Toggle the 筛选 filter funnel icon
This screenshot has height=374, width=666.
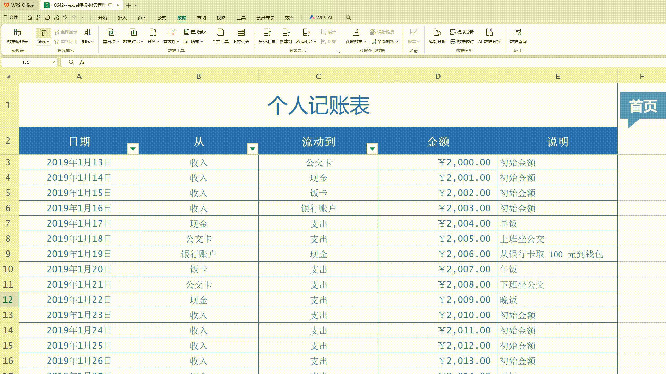pos(43,33)
